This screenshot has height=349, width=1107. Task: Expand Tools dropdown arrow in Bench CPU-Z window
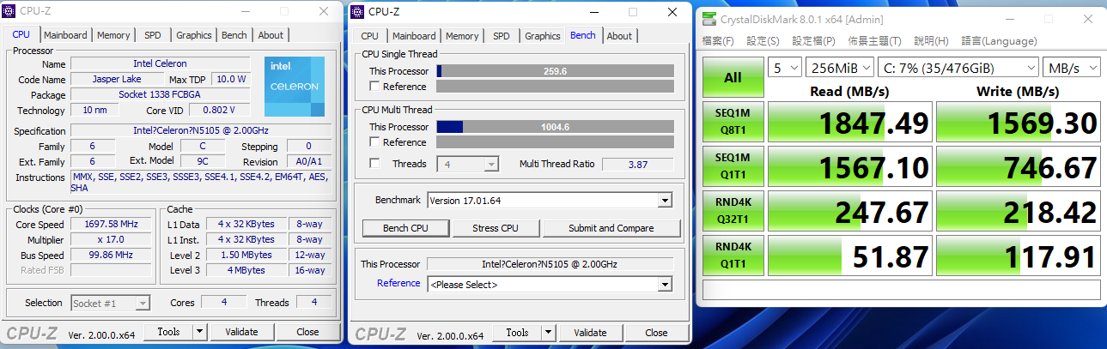548,333
